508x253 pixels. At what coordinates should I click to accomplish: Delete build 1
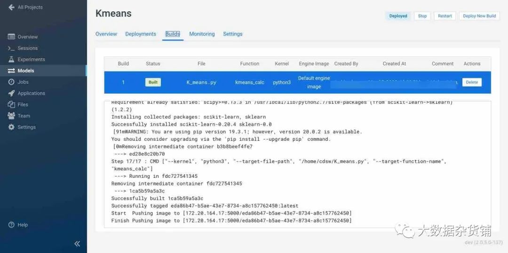(472, 83)
